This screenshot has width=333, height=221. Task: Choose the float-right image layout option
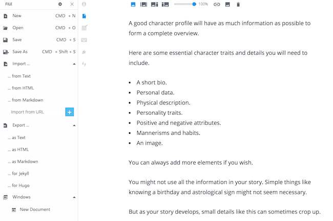(x=165, y=4)
